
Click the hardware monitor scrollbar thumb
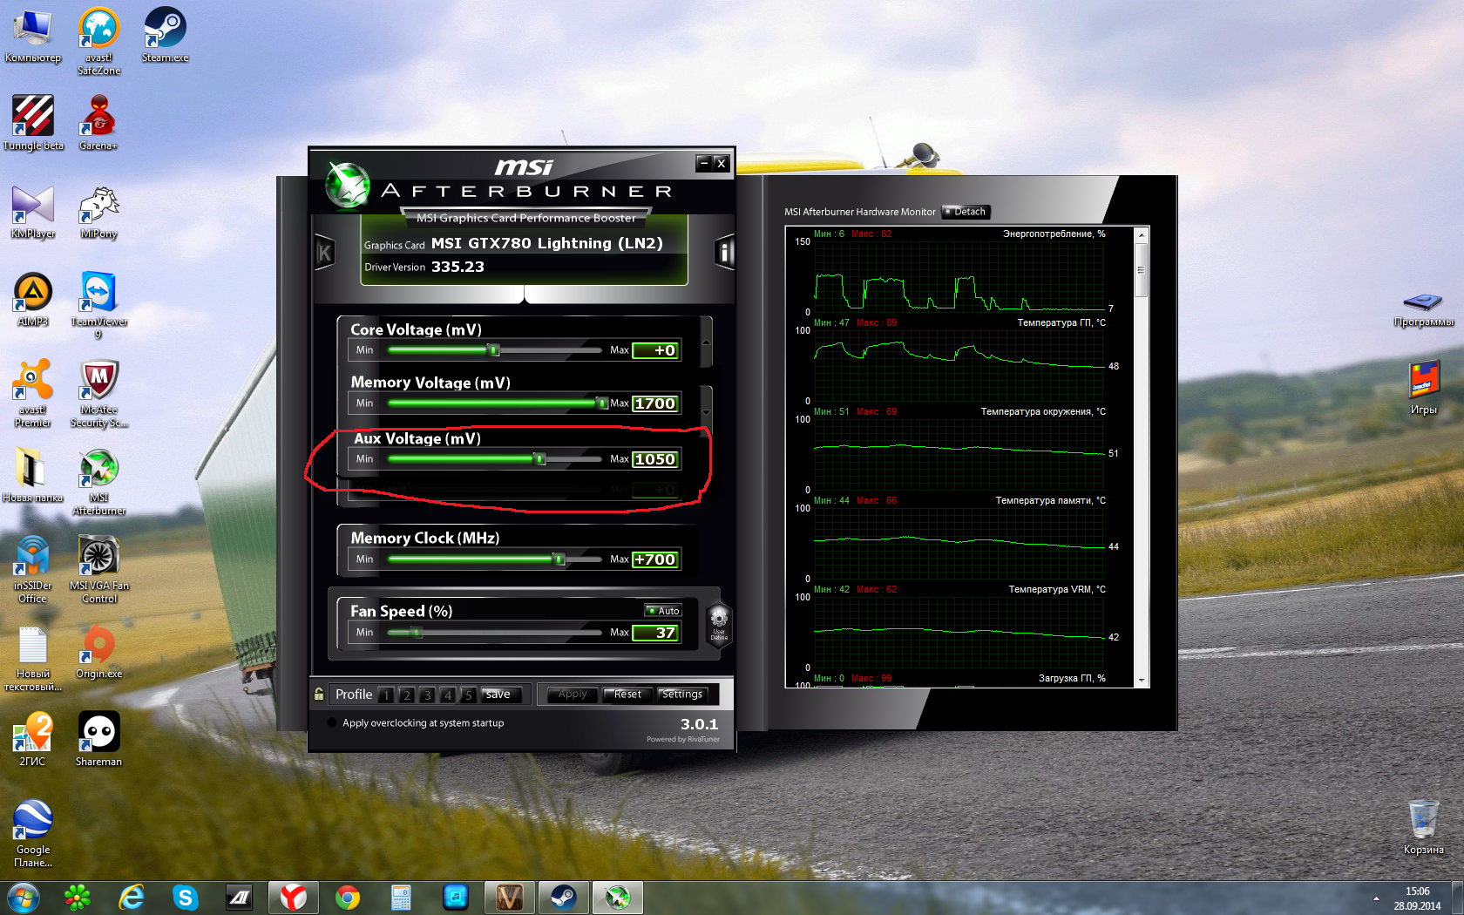tap(1141, 270)
